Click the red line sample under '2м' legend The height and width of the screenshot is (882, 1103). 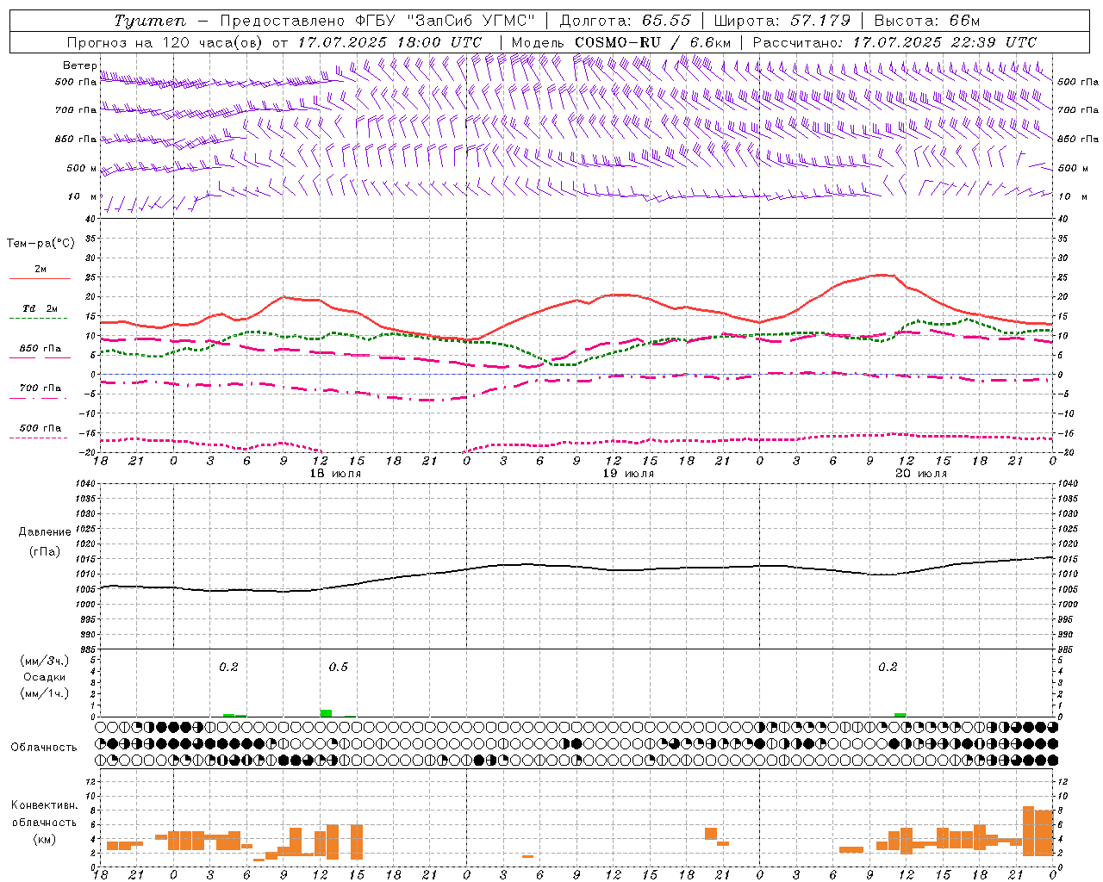40,279
